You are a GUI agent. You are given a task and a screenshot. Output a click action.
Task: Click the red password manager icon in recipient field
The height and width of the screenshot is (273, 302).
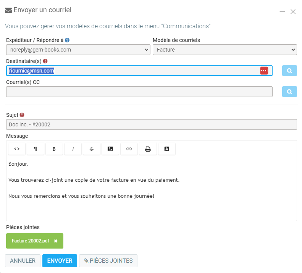[x=264, y=71]
